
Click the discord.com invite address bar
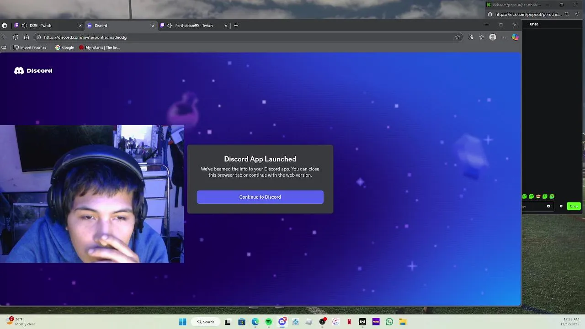(x=249, y=37)
